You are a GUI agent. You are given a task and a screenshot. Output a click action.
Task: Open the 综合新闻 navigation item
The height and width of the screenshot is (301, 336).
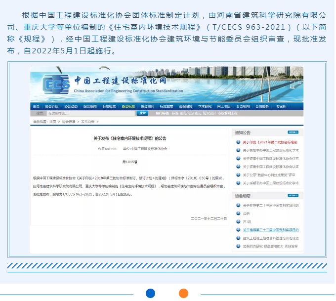tap(90, 106)
